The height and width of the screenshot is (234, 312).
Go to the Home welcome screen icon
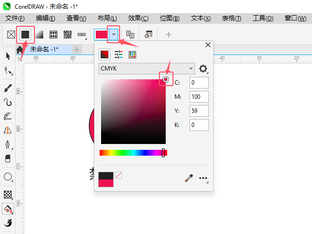click(19, 50)
